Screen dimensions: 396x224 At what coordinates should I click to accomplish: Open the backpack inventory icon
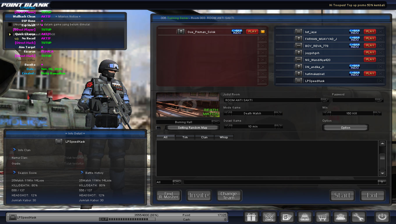tap(305, 217)
